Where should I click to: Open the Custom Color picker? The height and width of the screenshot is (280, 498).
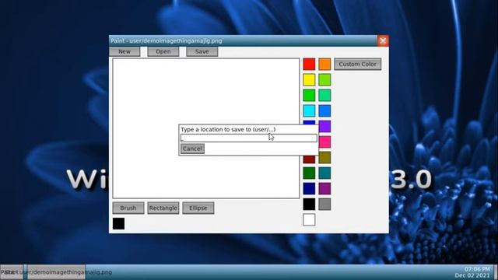pos(358,64)
